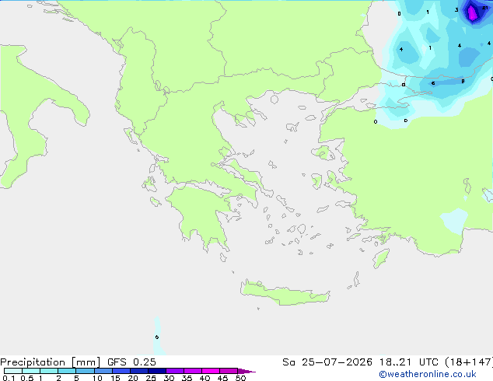Select the 0.5–1 mm legend swatch
The width and height of the screenshot is (493, 381).
pos(31,371)
